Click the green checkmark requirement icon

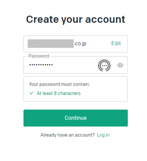point(32,93)
